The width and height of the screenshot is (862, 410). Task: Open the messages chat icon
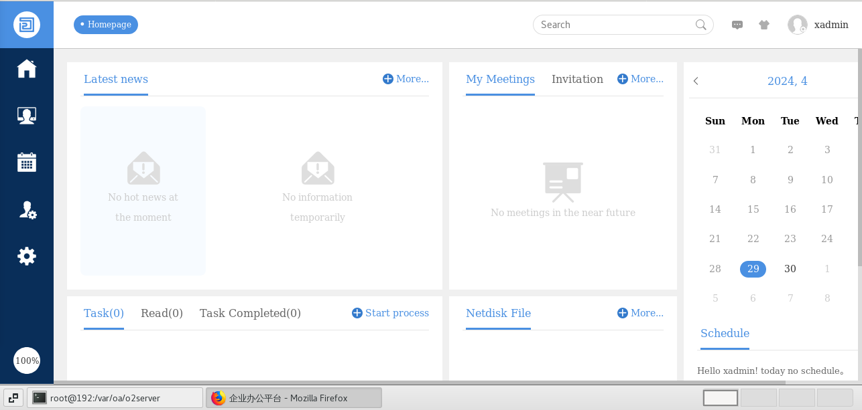(x=737, y=25)
